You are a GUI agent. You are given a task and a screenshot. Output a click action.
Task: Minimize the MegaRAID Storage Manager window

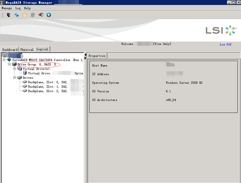tap(229, 2)
